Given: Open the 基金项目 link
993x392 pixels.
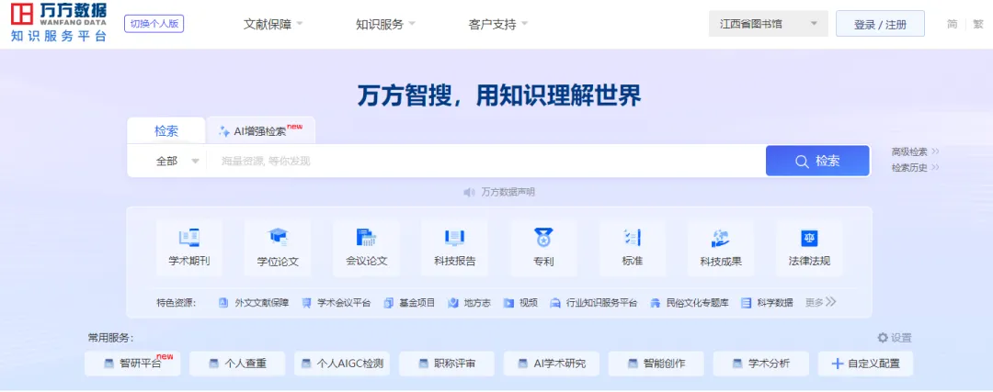Looking at the screenshot, I should tap(417, 303).
